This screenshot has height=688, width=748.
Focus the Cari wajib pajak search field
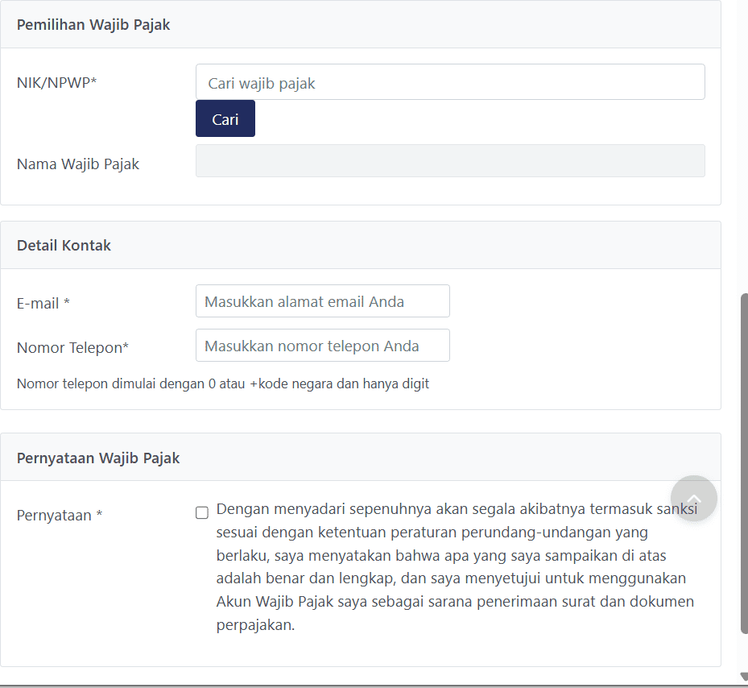point(450,82)
